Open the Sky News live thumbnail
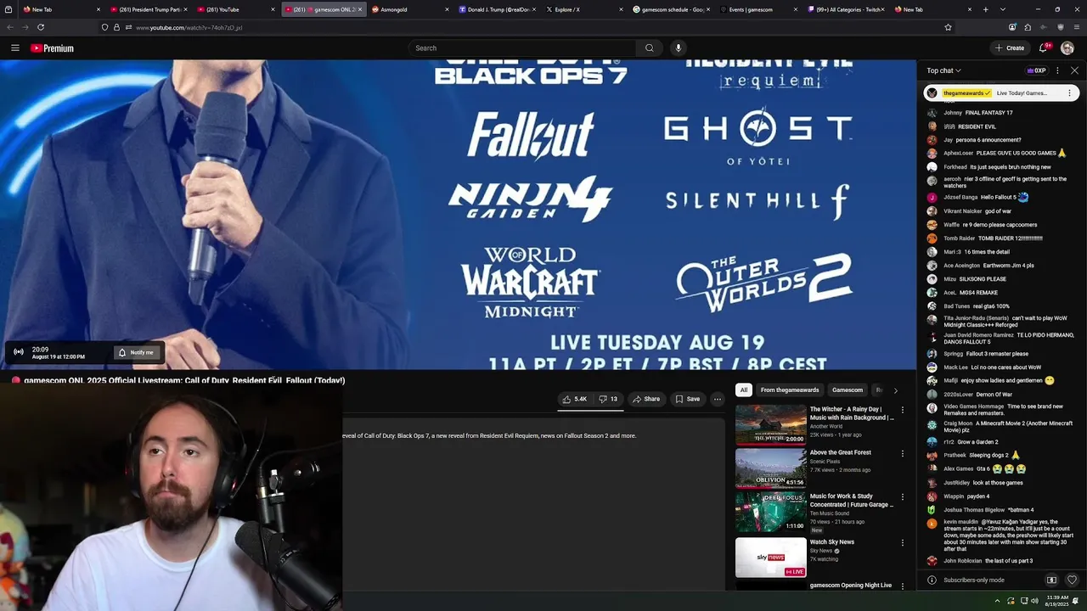Viewport: 1087px width, 611px height. tap(770, 557)
